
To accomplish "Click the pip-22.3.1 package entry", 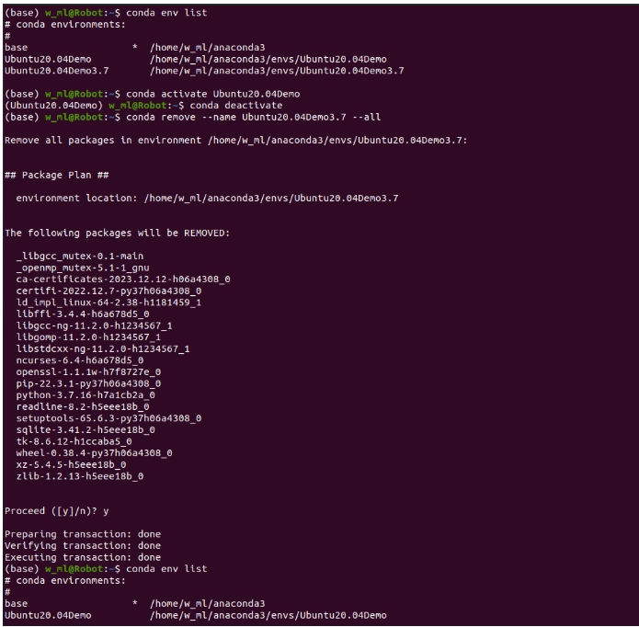I will point(88,383).
